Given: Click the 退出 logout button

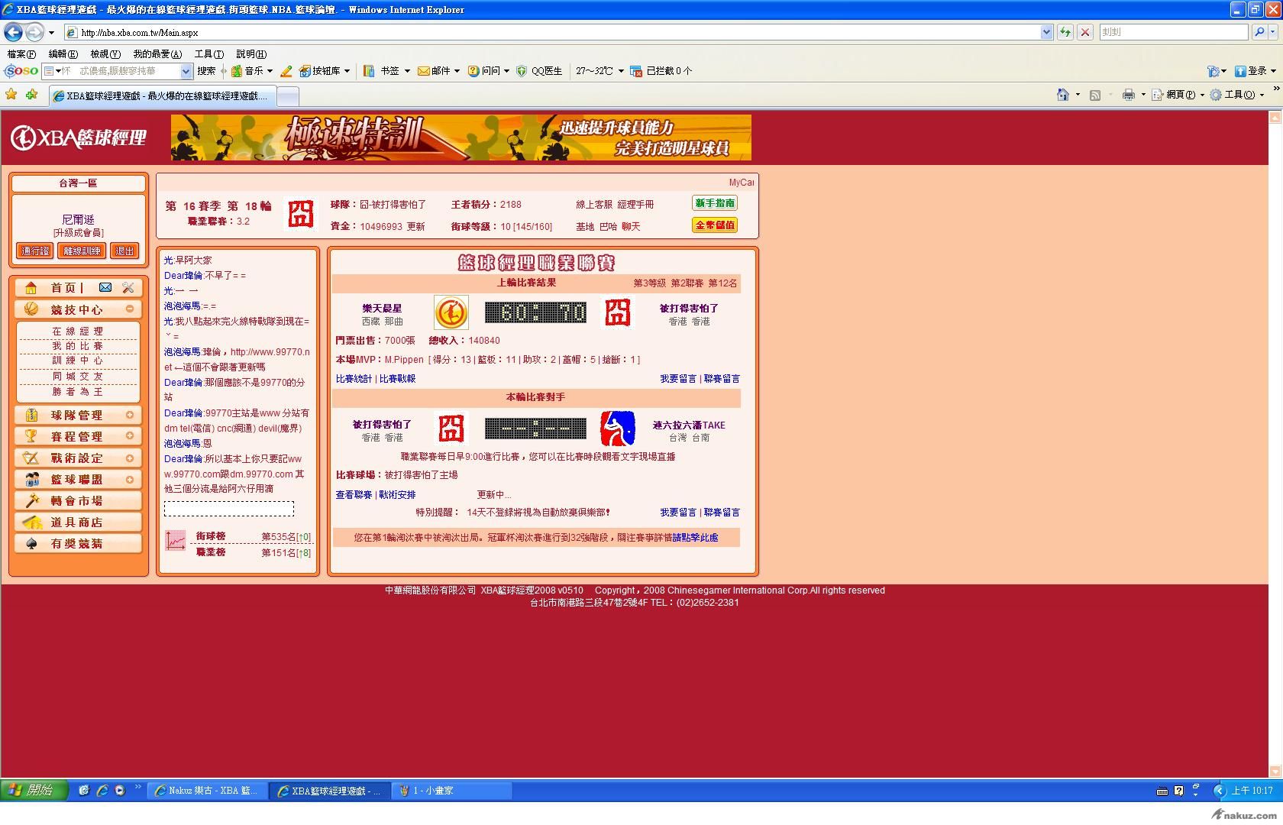Looking at the screenshot, I should pyautogui.click(x=124, y=251).
